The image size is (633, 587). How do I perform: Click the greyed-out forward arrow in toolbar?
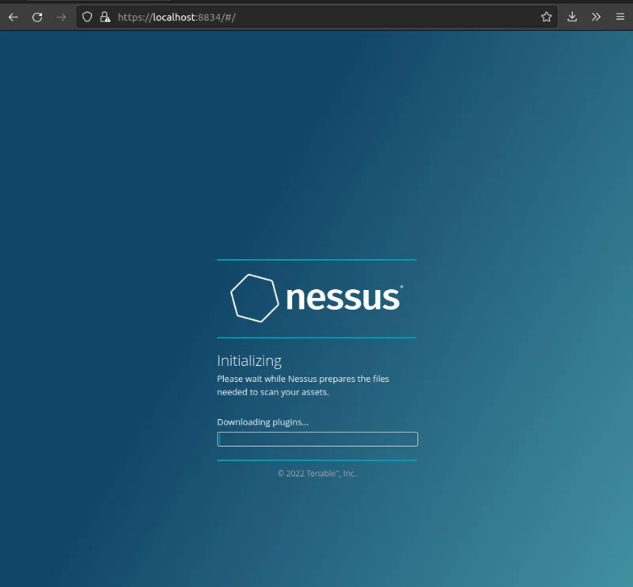[x=61, y=17]
